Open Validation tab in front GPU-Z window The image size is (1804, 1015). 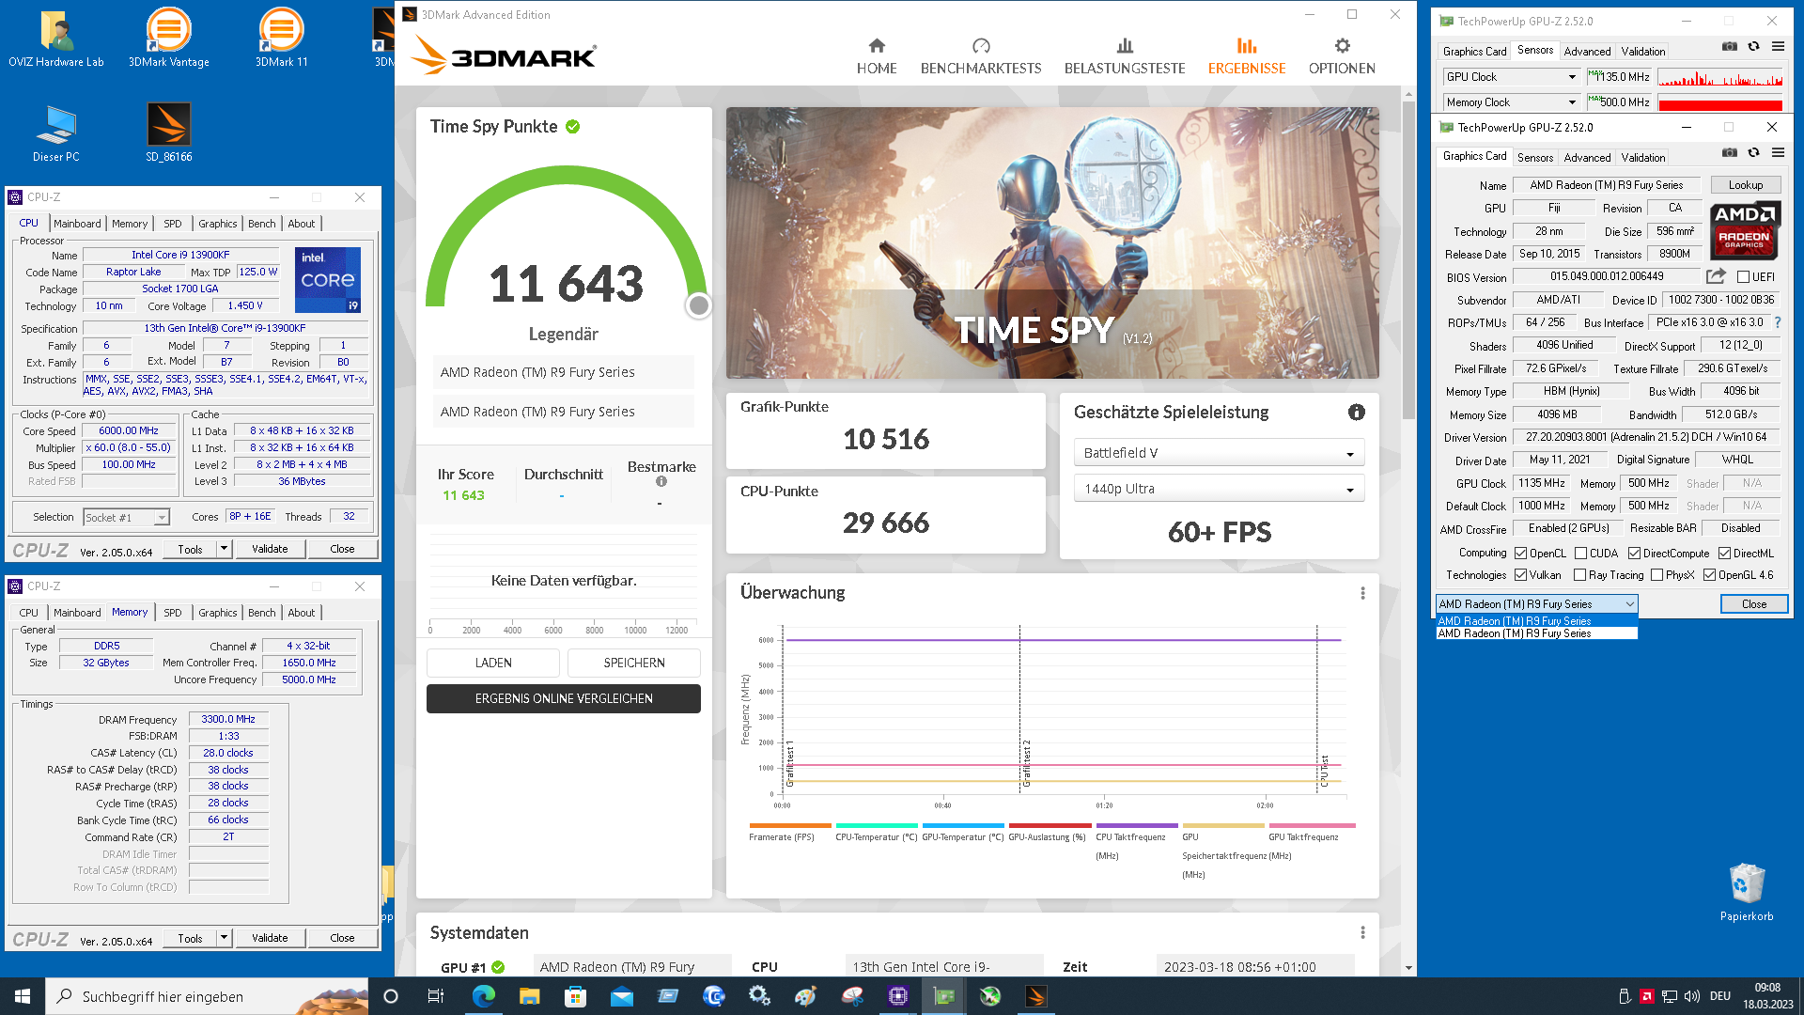(x=1643, y=158)
